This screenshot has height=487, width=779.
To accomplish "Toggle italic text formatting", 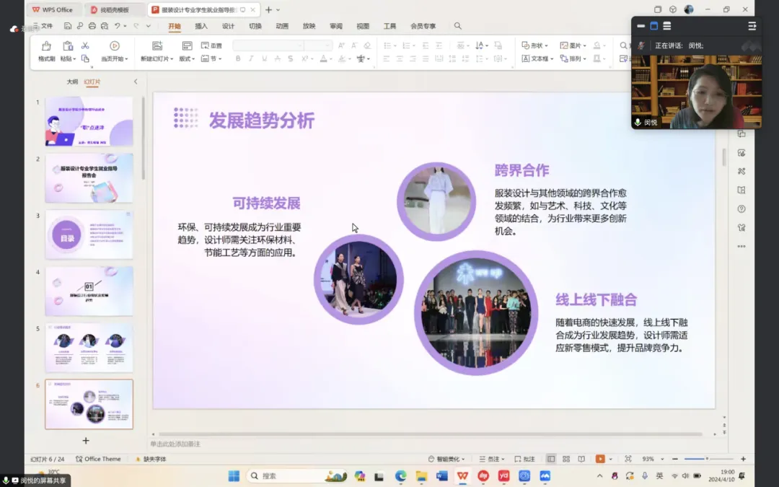I will [x=250, y=58].
